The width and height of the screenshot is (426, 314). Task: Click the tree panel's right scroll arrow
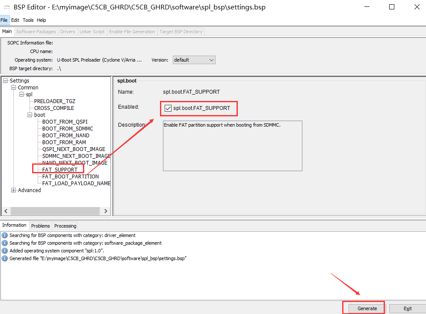point(106,211)
